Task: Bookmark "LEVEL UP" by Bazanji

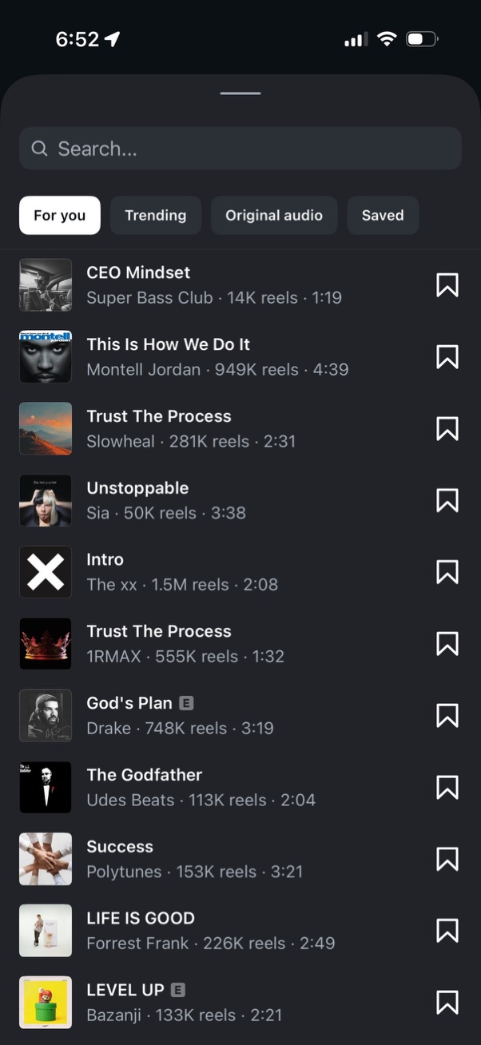Action: (447, 1002)
